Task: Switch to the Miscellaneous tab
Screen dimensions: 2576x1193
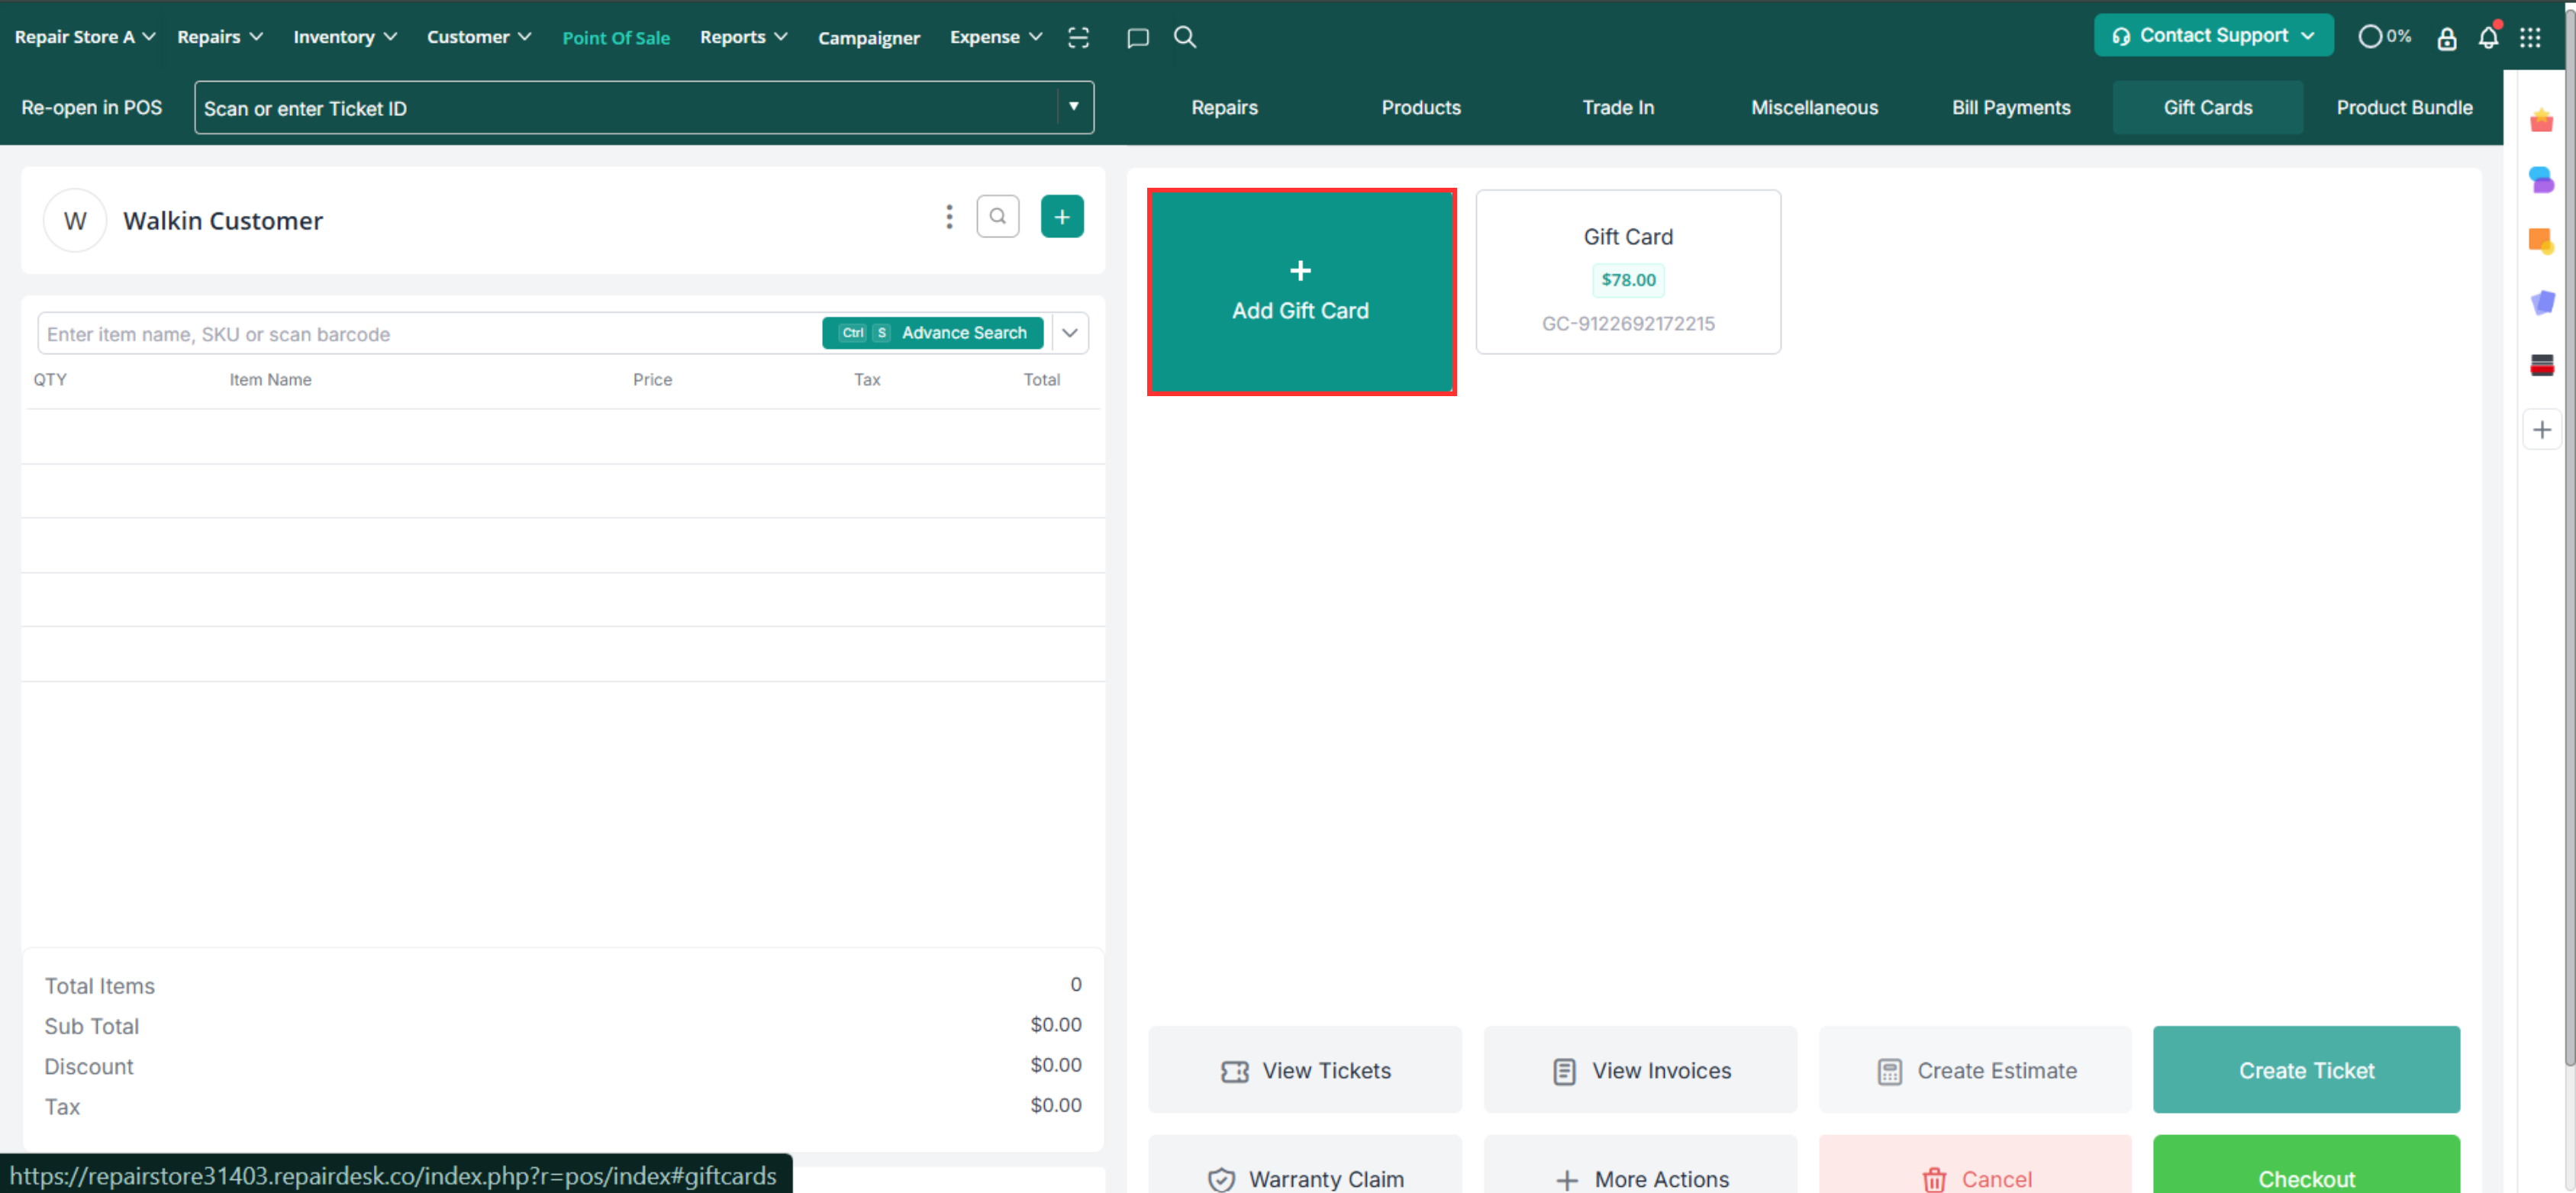Action: [x=1814, y=107]
